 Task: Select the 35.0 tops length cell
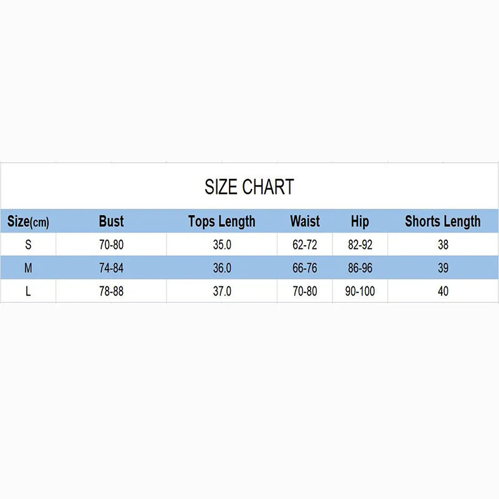pos(222,245)
